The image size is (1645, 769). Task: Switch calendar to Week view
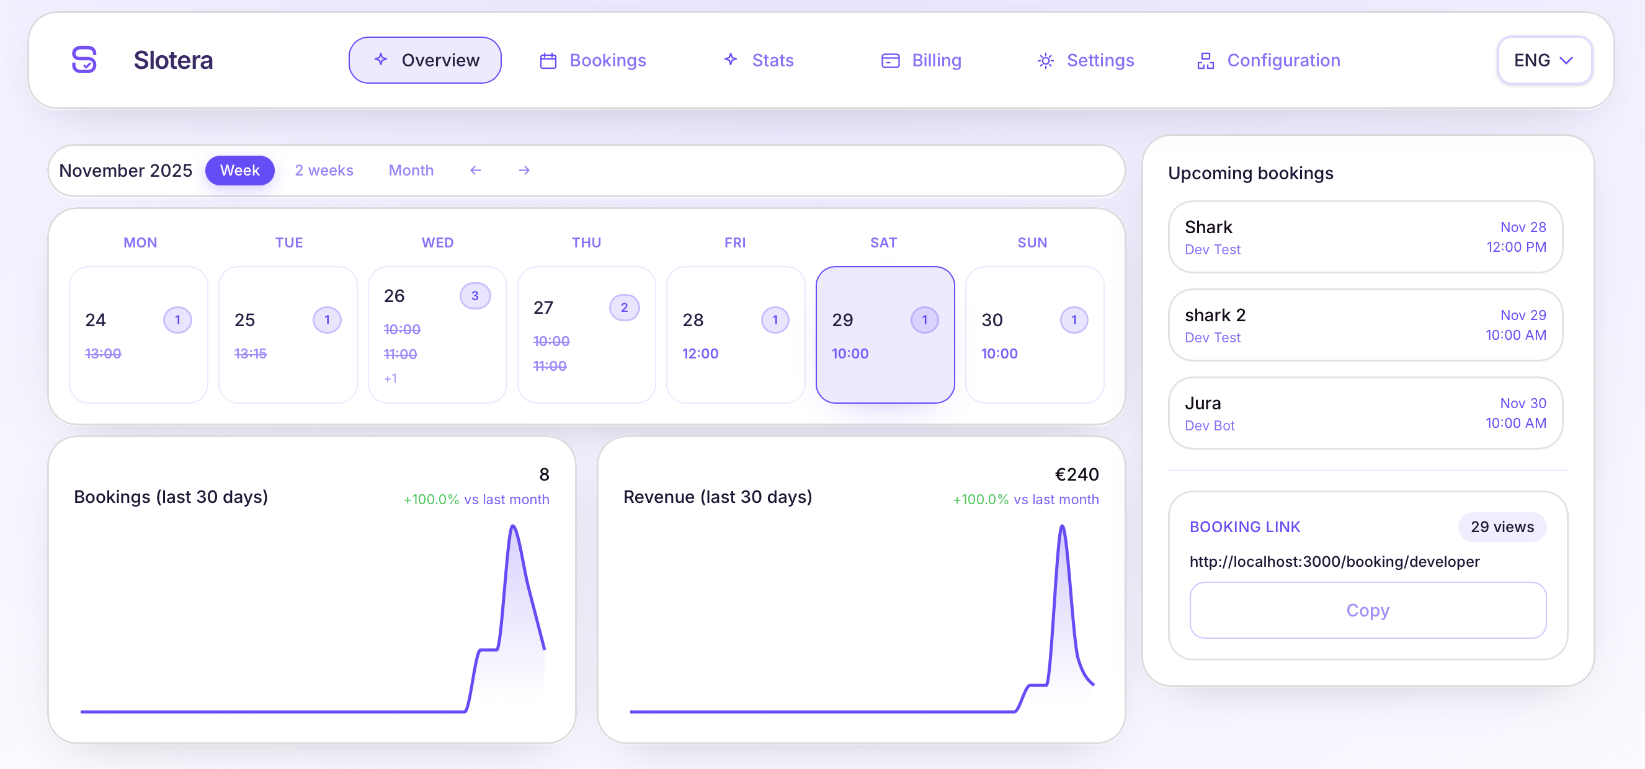(x=239, y=171)
